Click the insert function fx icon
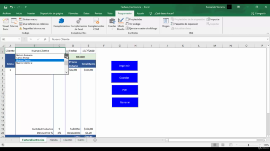 click(45, 39)
